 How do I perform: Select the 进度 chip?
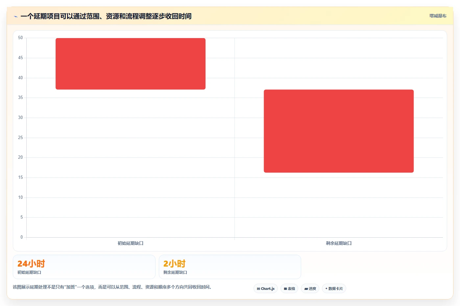(x=310, y=289)
